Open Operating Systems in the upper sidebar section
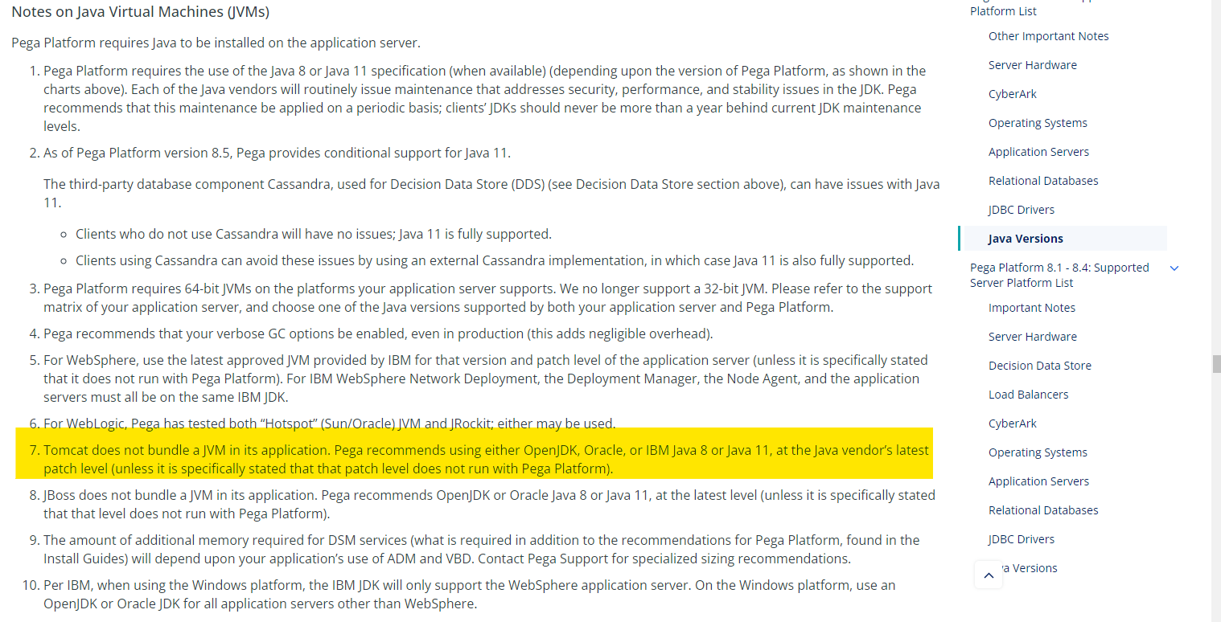The height and width of the screenshot is (622, 1221). (1038, 122)
